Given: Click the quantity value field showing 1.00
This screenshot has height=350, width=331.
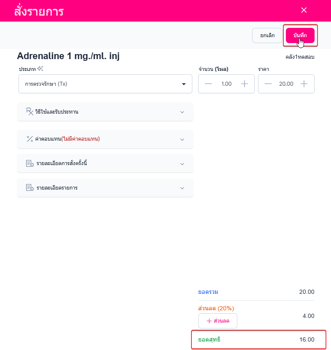Looking at the screenshot, I should 226,84.
